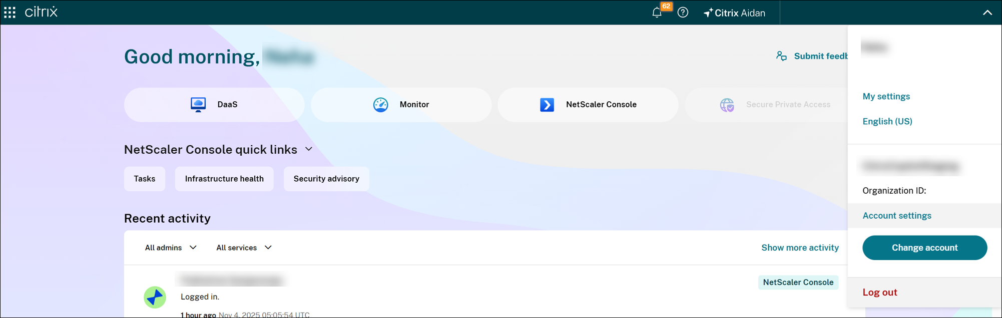The width and height of the screenshot is (1002, 318).
Task: Open the Monitor service tile
Action: (x=401, y=105)
